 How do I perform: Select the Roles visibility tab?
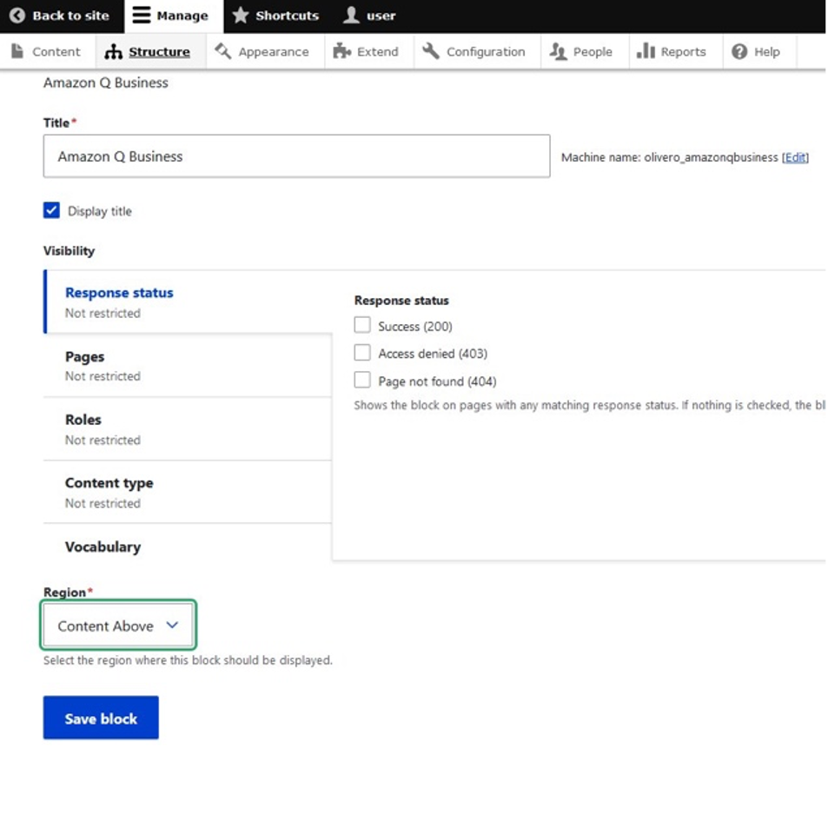[x=188, y=429]
